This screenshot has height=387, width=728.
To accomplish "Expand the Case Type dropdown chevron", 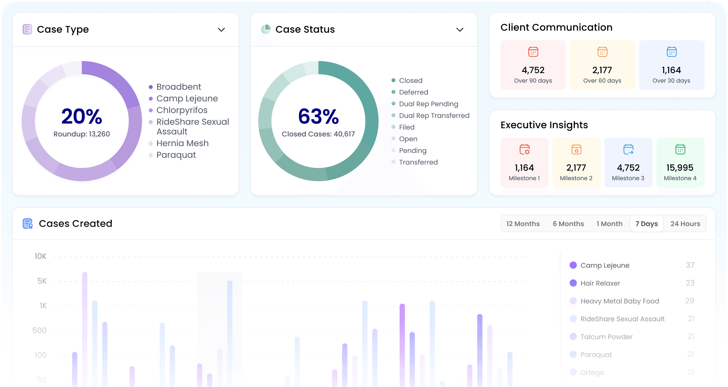I will [x=221, y=30].
